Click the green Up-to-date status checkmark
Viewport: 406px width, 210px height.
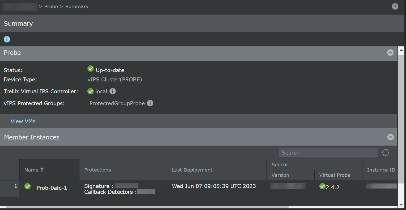tap(91, 69)
